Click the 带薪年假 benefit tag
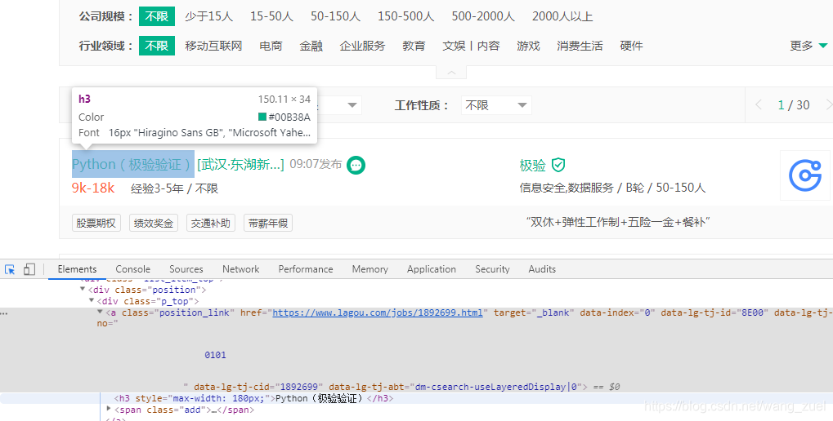The height and width of the screenshot is (421, 833). (x=268, y=224)
